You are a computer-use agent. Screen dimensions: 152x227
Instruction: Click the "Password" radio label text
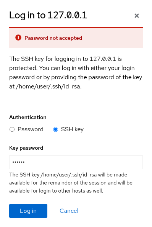point(31,129)
